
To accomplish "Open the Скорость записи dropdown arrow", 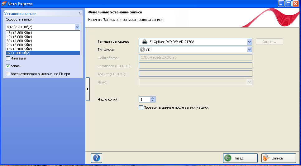I will (77, 27).
